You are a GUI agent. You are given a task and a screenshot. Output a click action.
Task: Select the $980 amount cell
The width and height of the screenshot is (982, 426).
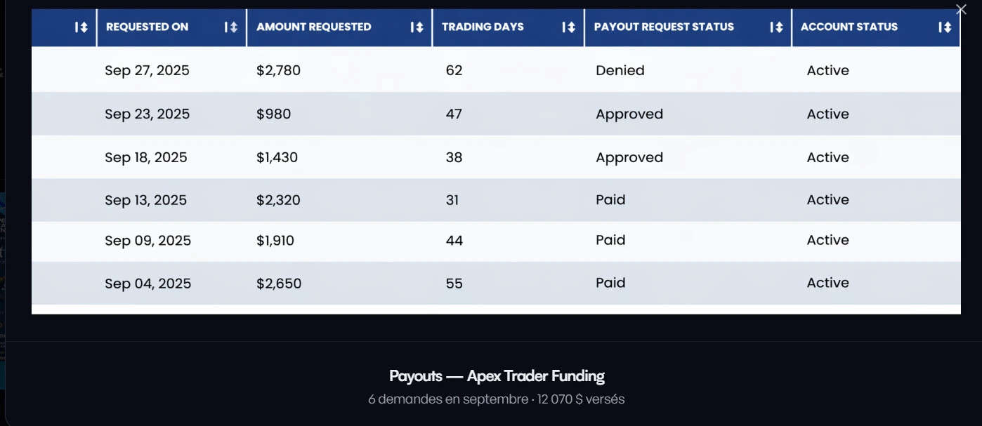point(273,114)
